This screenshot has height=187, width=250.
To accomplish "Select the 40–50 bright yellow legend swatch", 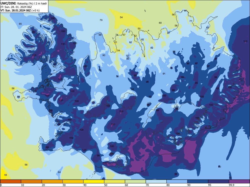I will coord(94,182).
